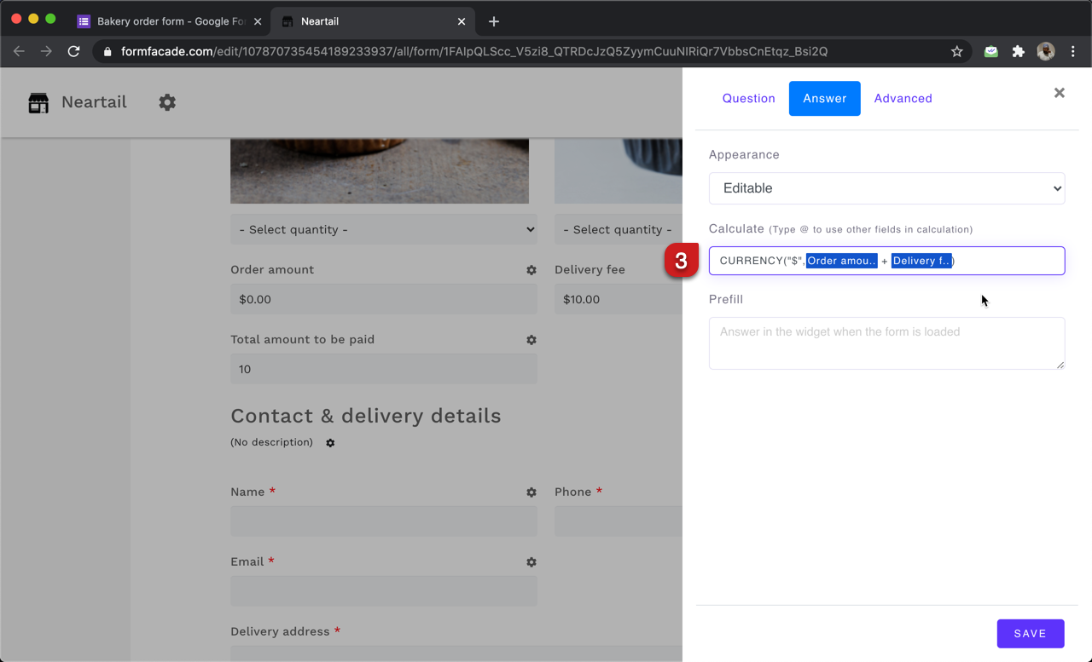
Task: Click the browser extensions puzzle icon
Action: pos(1018,51)
